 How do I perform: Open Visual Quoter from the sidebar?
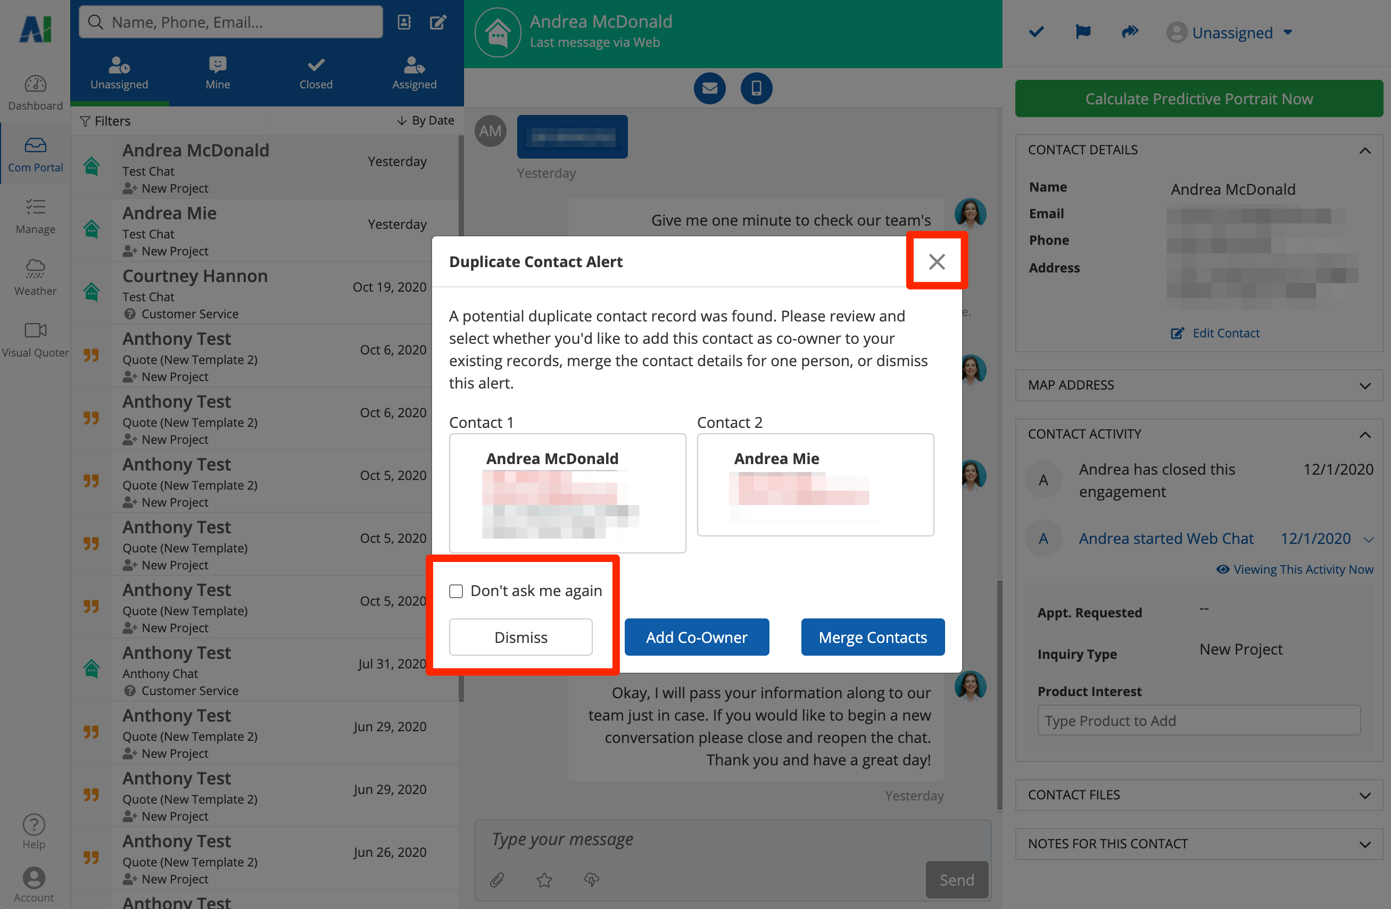[35, 339]
